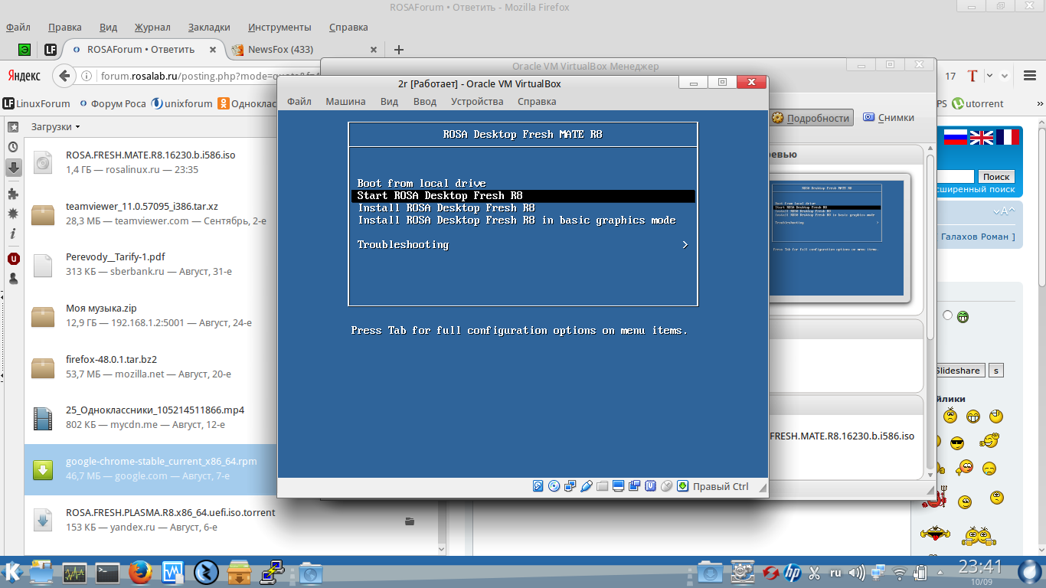1046x588 pixels.
Task: Switch keyboard layout indicator ru
Action: (x=835, y=573)
